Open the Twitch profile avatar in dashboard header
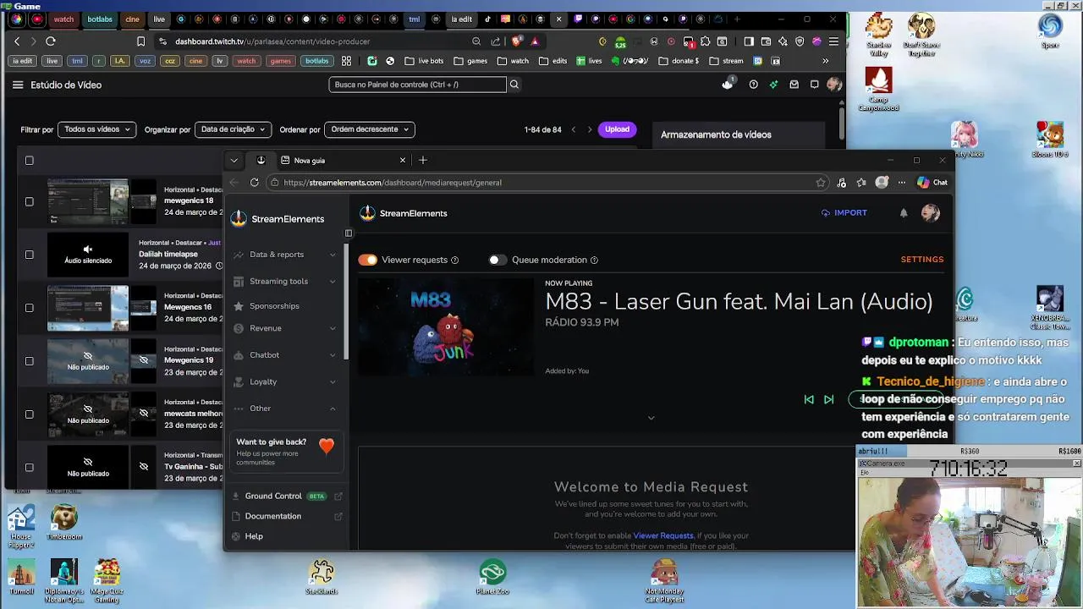 click(x=834, y=85)
